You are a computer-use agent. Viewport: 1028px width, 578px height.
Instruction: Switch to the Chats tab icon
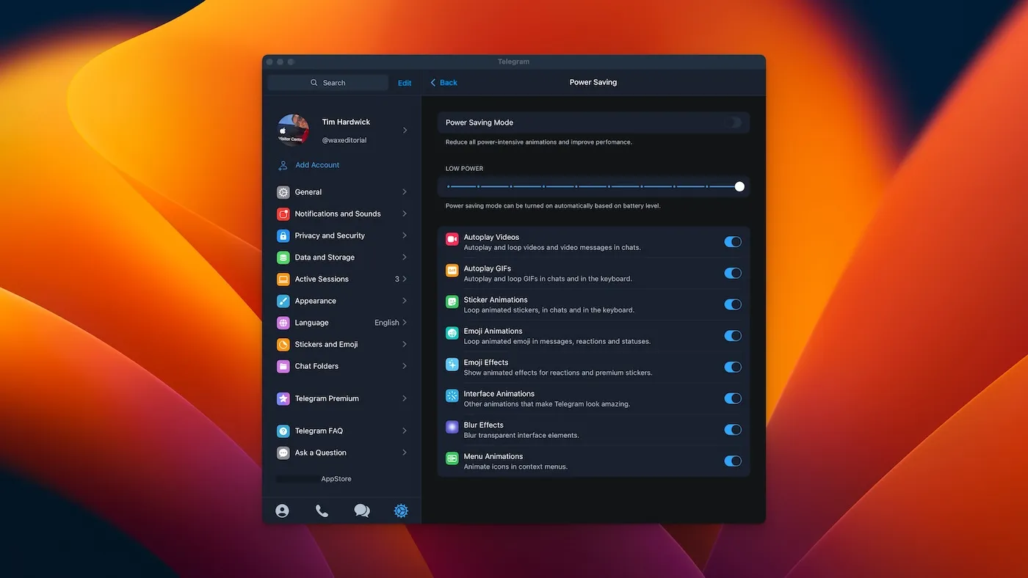[362, 511]
